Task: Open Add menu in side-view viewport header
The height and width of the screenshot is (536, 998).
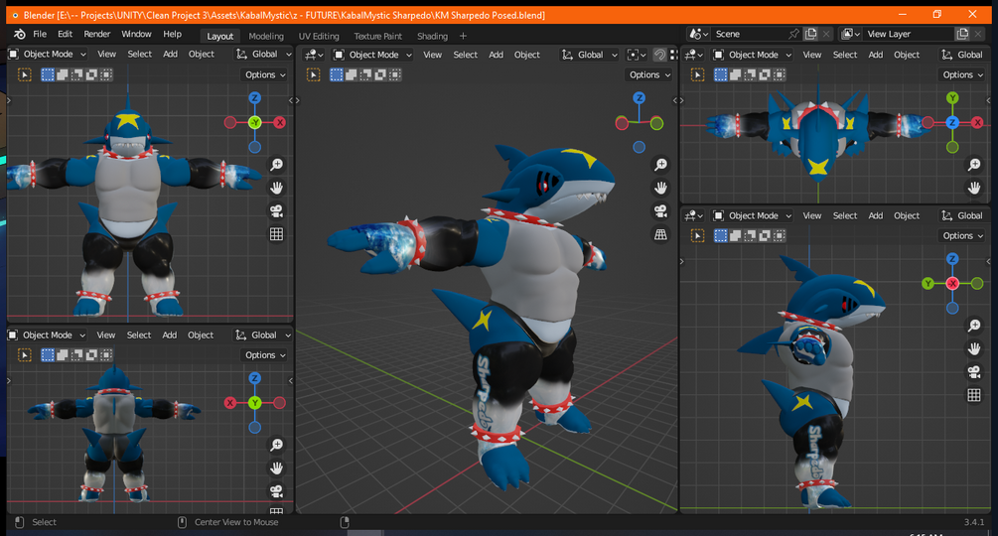Action: pyautogui.click(x=875, y=215)
